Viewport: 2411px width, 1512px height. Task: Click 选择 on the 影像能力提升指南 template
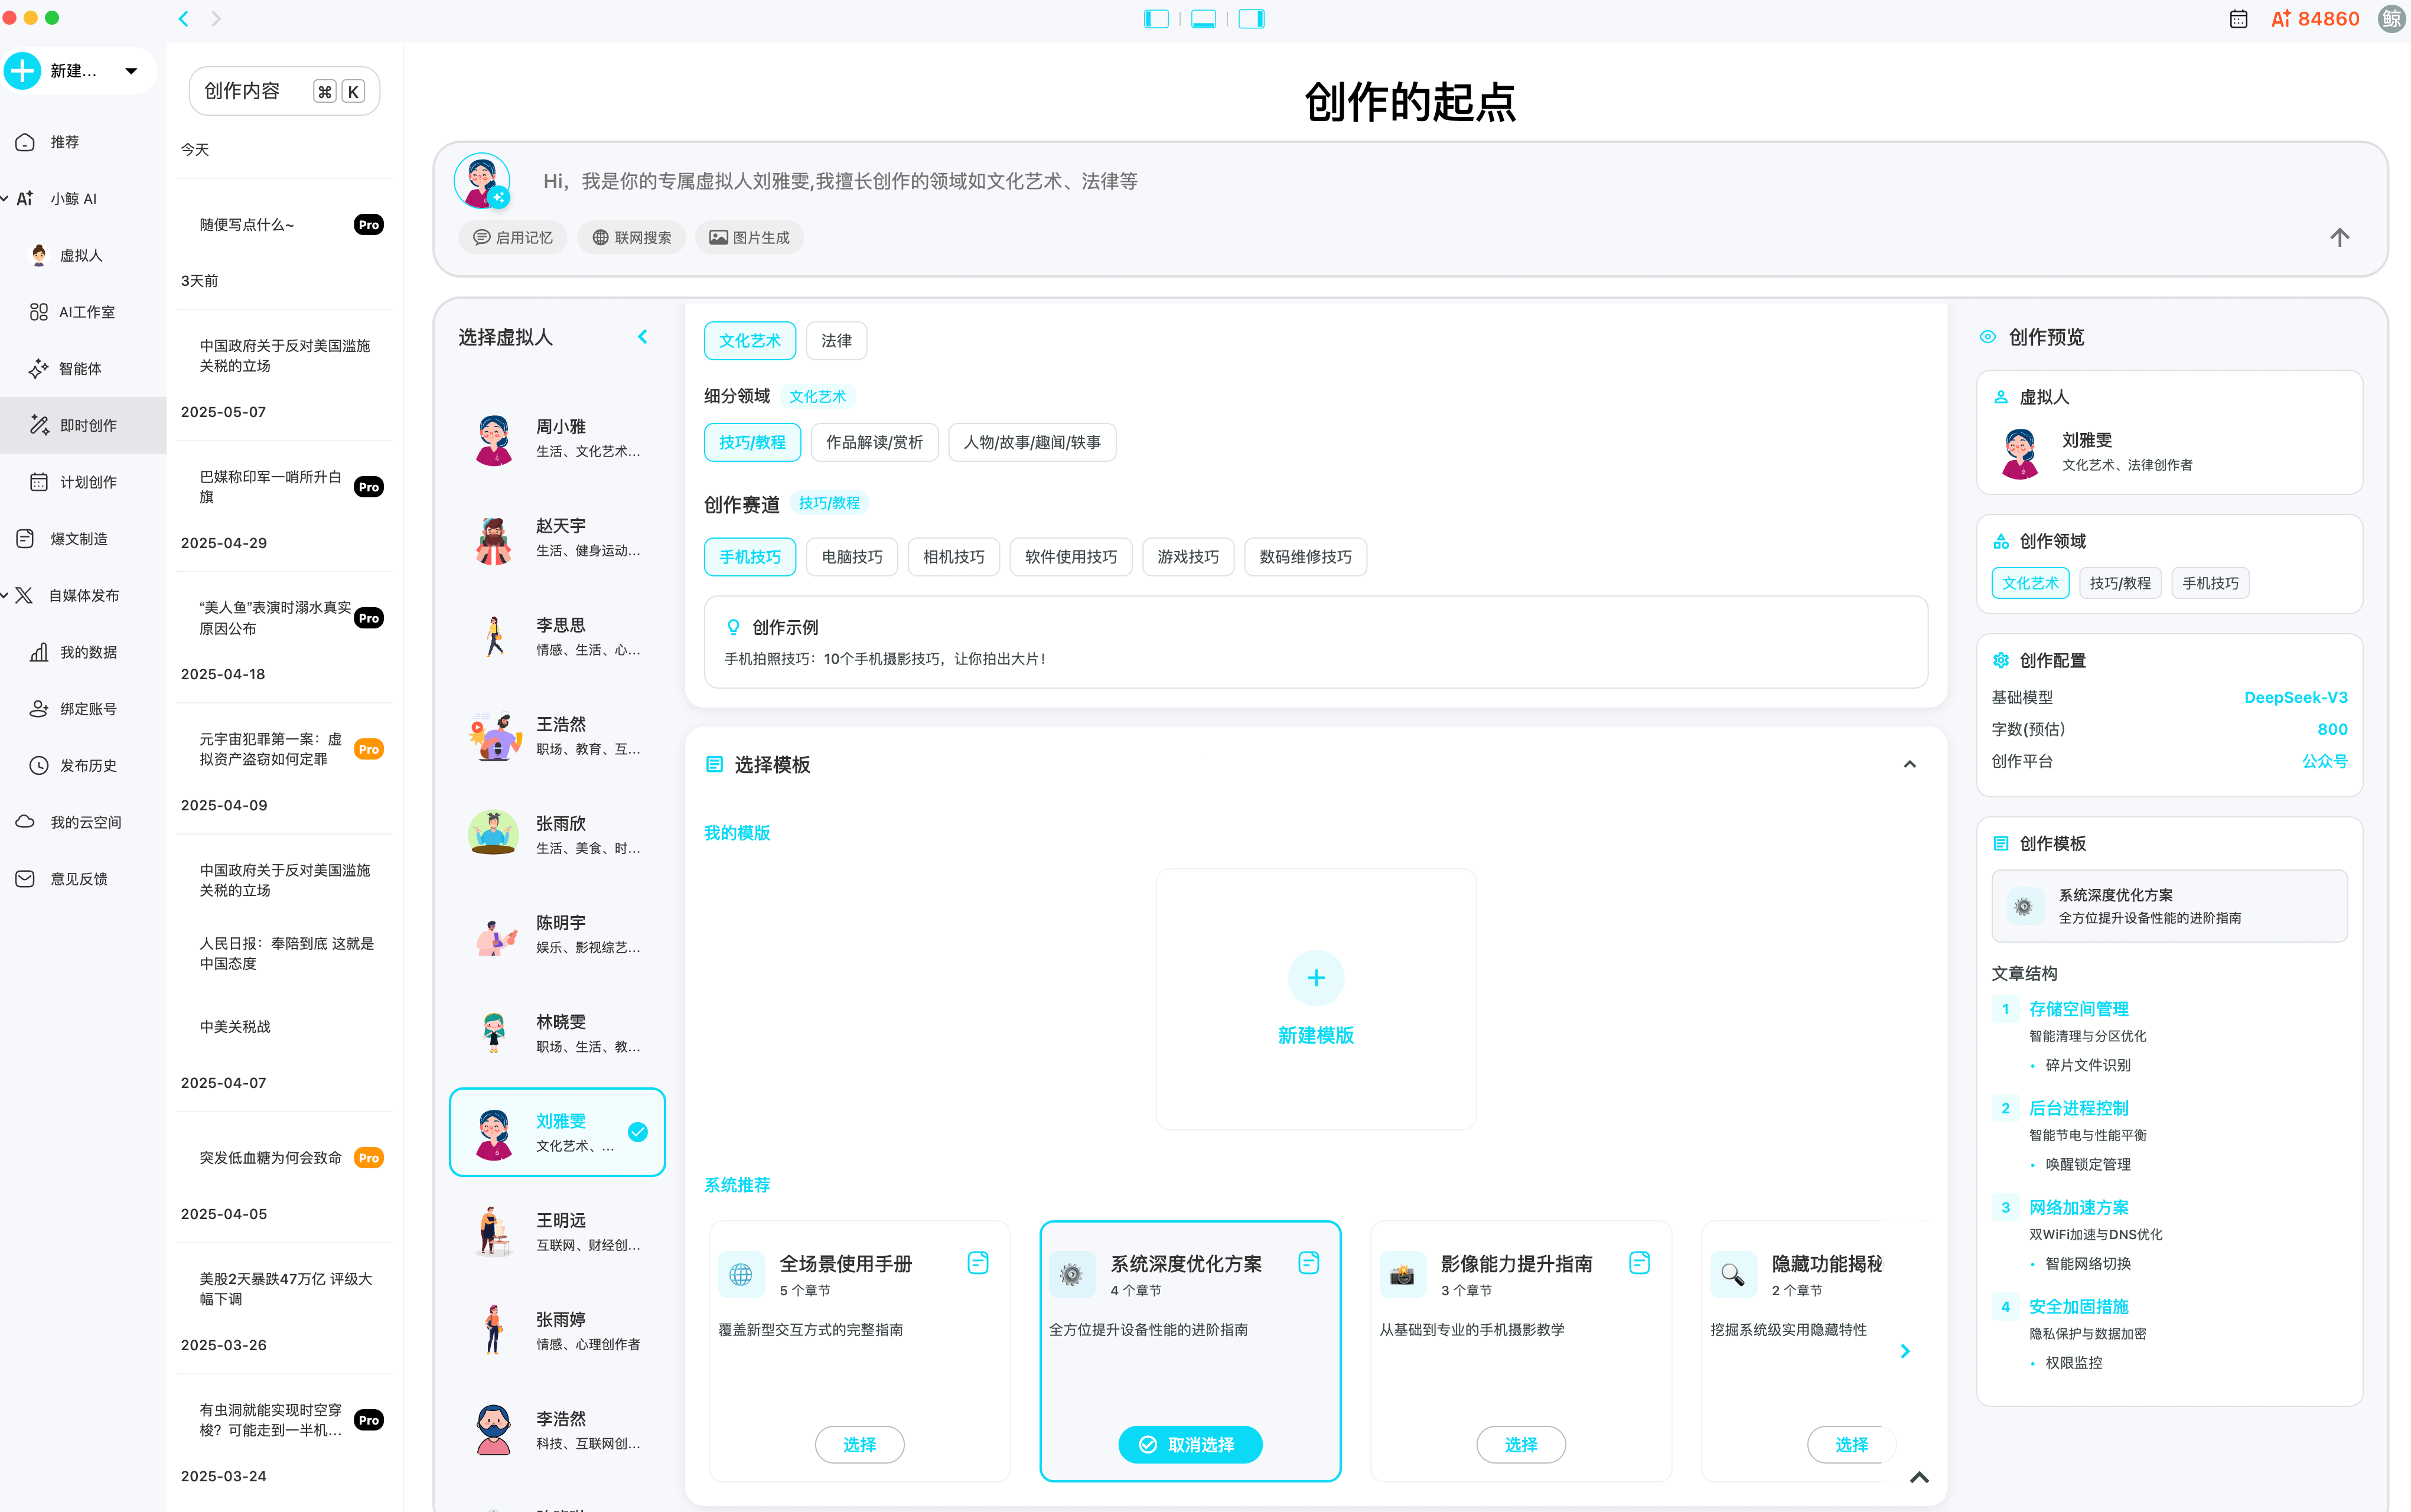pyautogui.click(x=1520, y=1444)
